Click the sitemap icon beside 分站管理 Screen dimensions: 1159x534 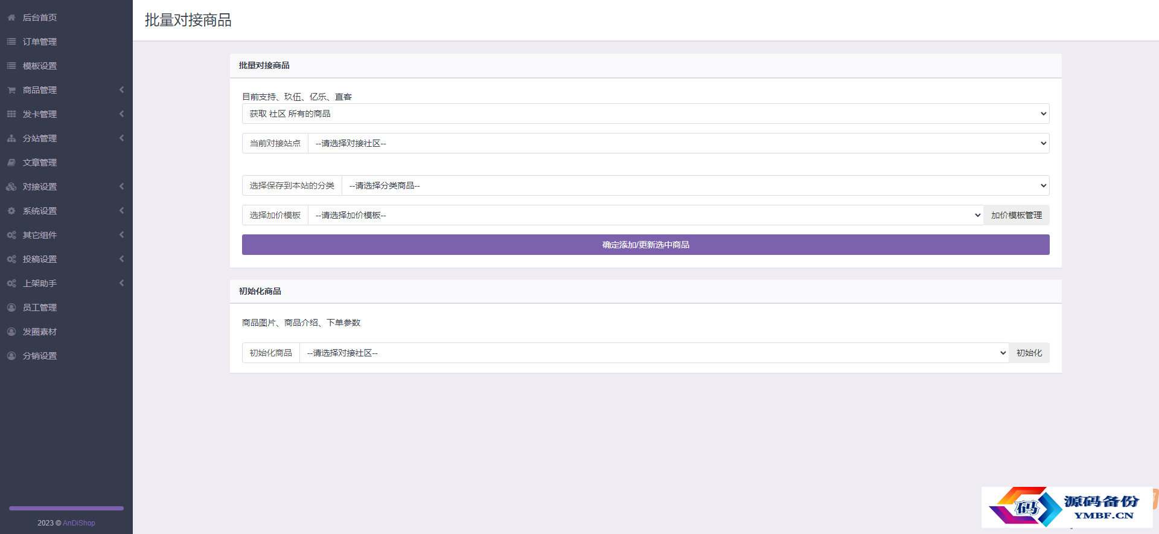11,138
